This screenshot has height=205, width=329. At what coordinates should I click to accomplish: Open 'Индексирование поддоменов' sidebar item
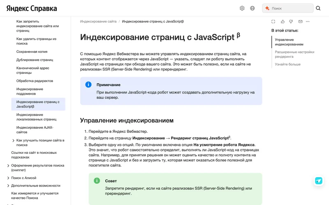pyautogui.click(x=30, y=91)
